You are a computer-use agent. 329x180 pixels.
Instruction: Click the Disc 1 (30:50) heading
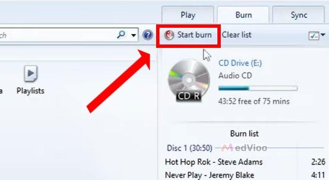190,148
